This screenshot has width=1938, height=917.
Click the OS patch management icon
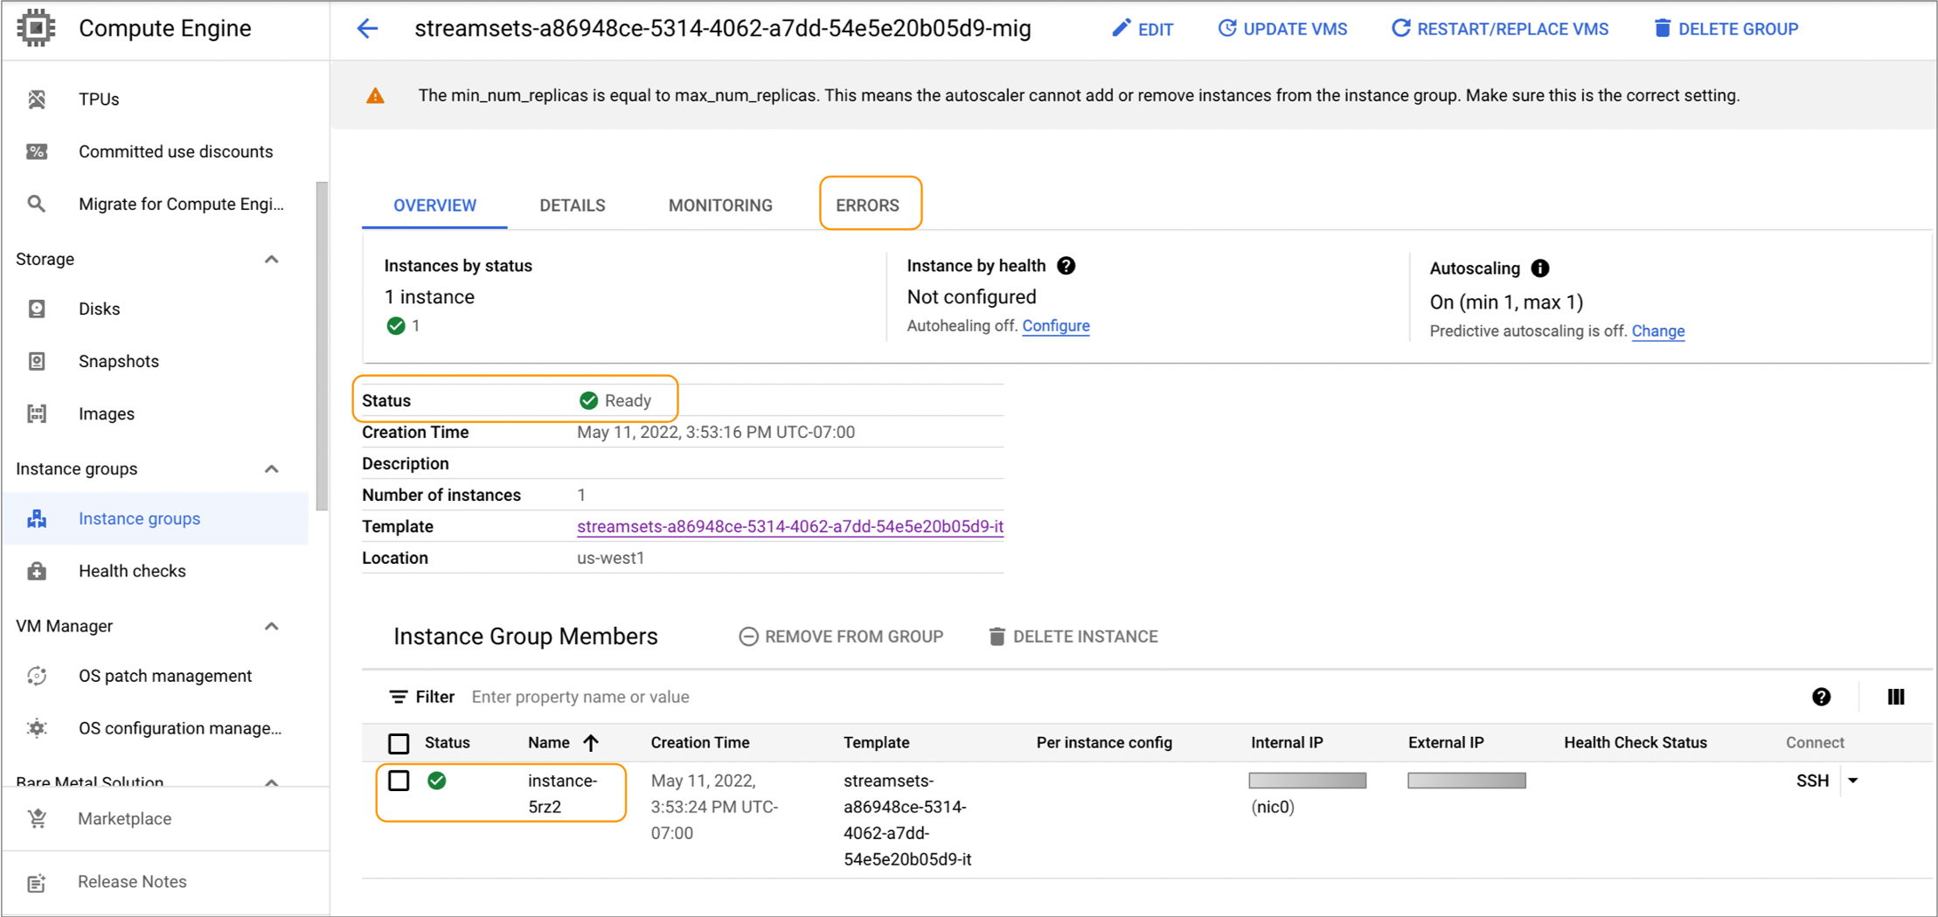(x=37, y=676)
